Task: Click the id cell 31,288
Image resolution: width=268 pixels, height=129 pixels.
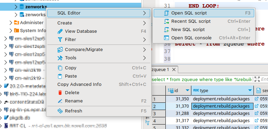Action: coord(179,113)
